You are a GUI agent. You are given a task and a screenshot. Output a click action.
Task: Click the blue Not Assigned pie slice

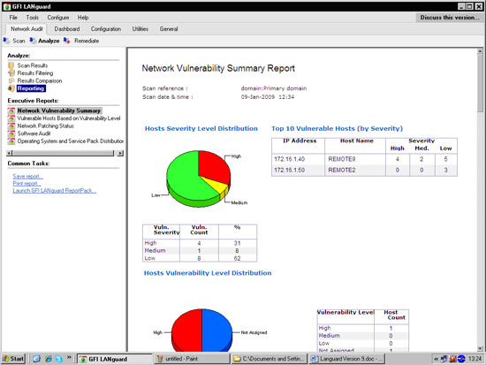click(x=217, y=331)
